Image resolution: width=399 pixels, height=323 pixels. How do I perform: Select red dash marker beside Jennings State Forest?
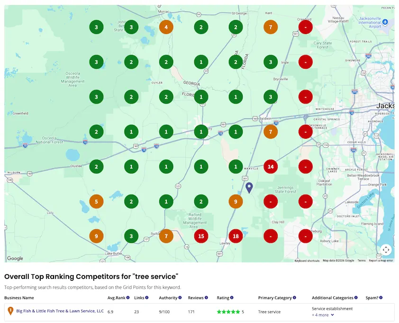(271, 201)
